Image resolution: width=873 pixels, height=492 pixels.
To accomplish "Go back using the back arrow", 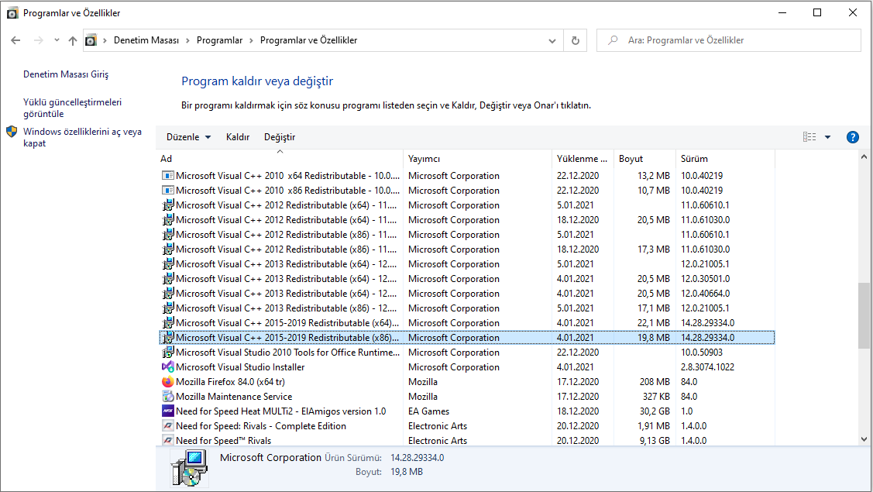I will (x=15, y=40).
